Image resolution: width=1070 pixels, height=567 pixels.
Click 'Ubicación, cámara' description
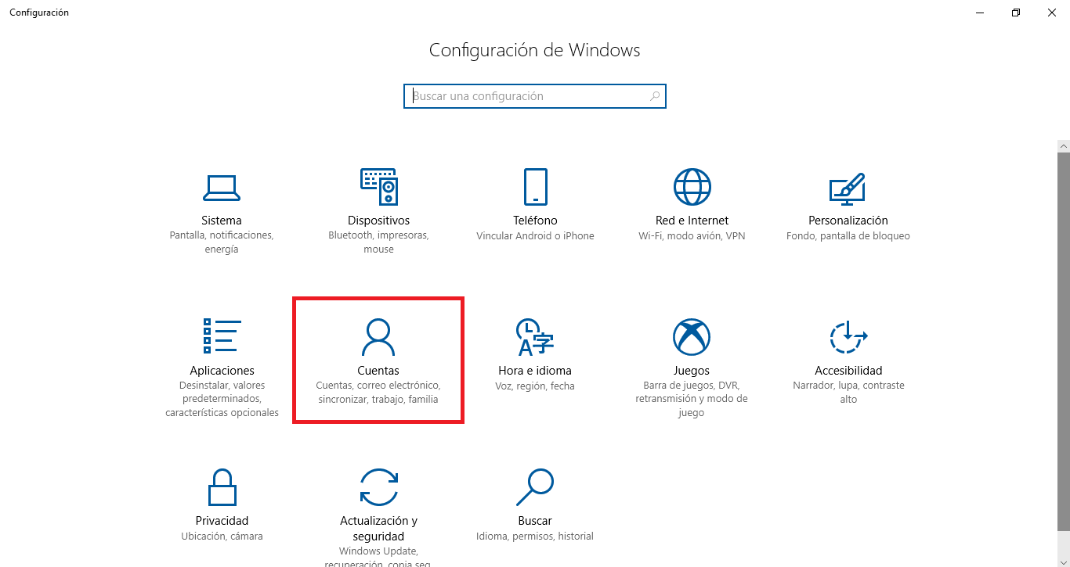[222, 536]
